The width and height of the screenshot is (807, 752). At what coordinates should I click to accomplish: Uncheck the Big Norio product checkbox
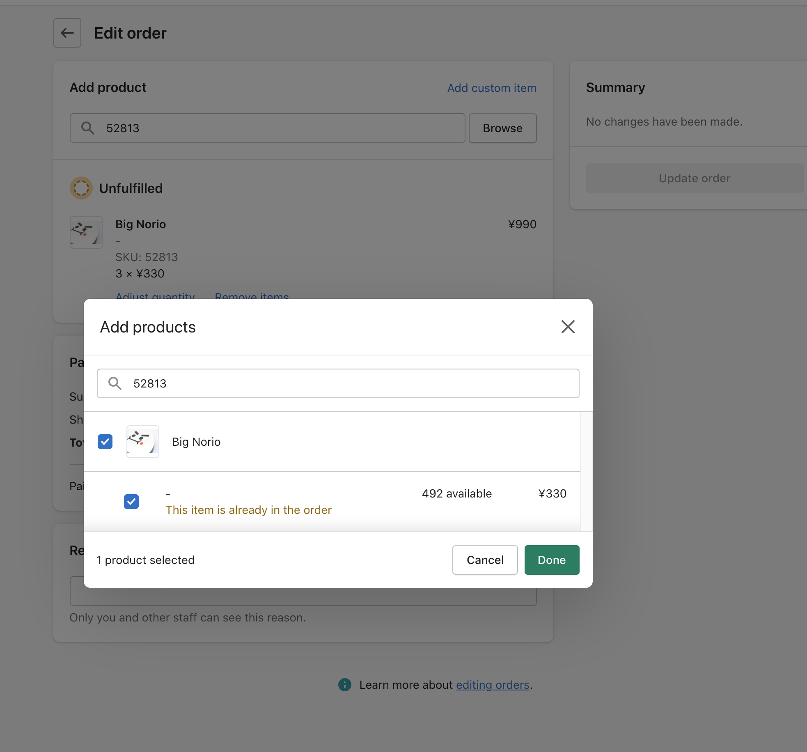[105, 442]
